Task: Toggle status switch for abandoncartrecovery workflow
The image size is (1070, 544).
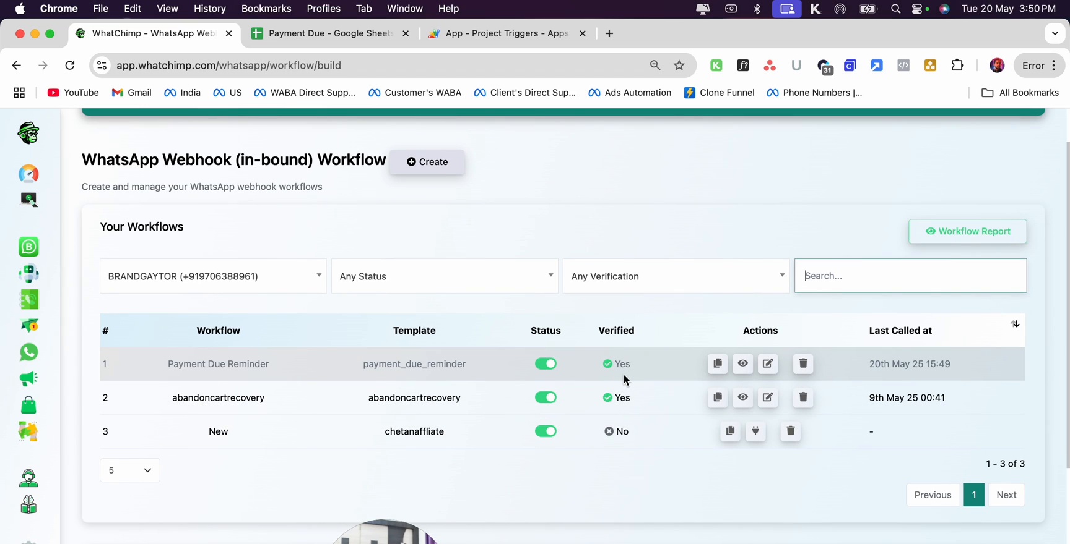Action: [x=546, y=397]
